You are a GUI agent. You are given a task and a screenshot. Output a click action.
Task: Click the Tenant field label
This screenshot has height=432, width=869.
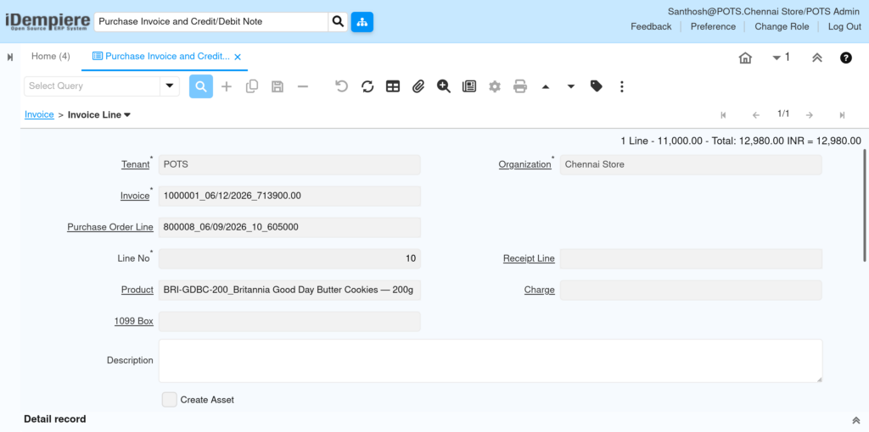point(136,165)
